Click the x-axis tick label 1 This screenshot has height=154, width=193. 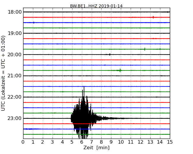(33, 142)
